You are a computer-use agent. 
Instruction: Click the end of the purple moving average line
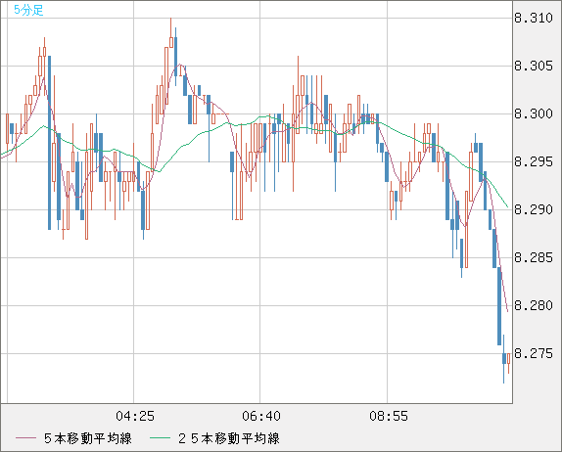click(507, 311)
